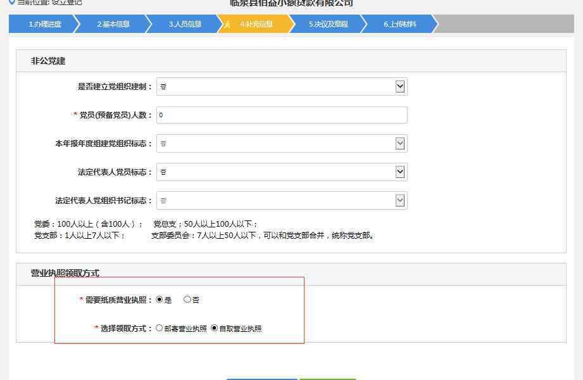The image size is (583, 380).
Task: Focus the 党员(预备党员)人数 input field
Action: point(282,115)
